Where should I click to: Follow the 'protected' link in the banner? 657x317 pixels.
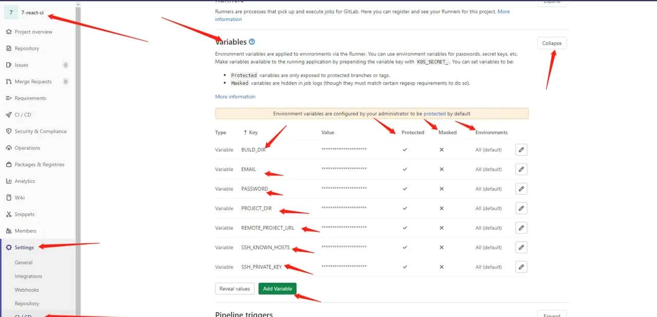coord(434,114)
